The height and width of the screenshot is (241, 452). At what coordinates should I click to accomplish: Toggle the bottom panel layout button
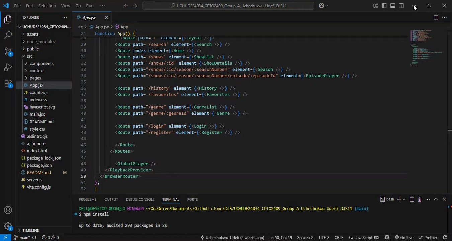click(x=393, y=6)
